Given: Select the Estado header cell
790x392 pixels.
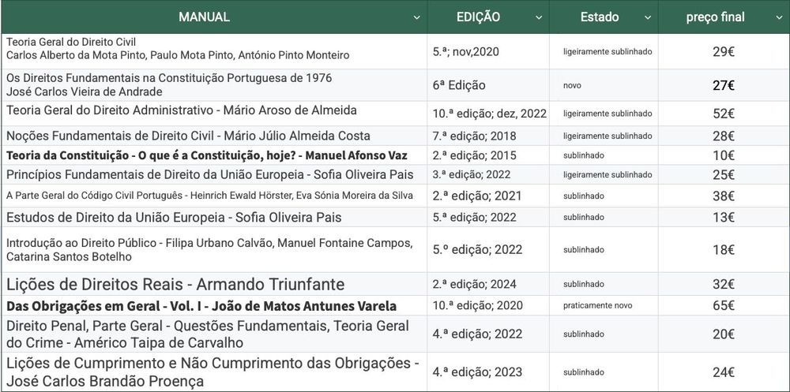Looking at the screenshot, I should (600, 17).
